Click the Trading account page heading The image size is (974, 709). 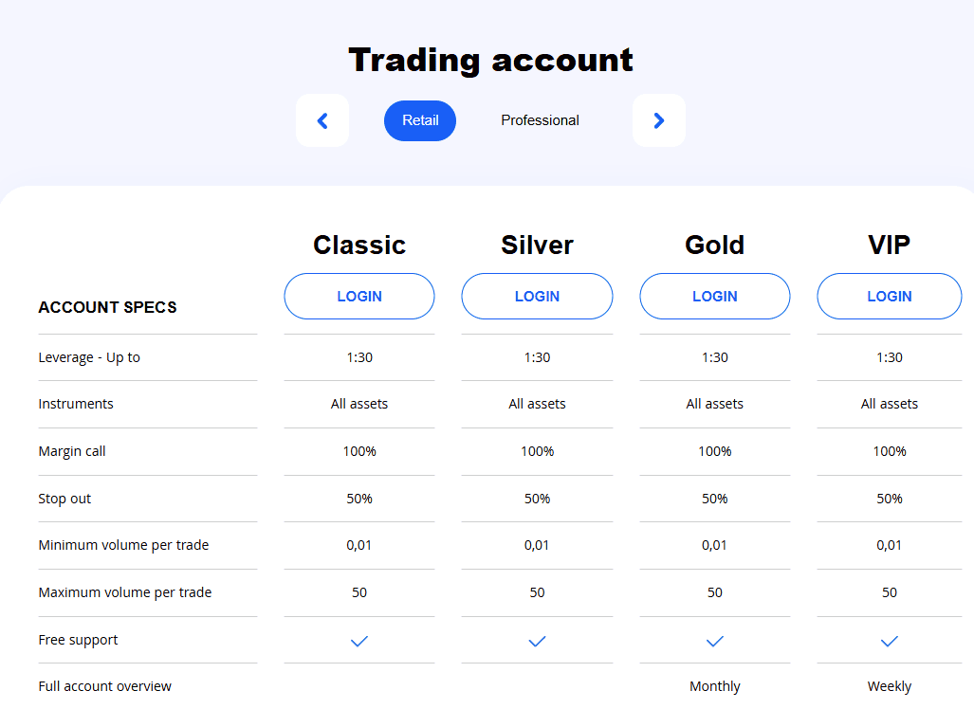click(490, 60)
